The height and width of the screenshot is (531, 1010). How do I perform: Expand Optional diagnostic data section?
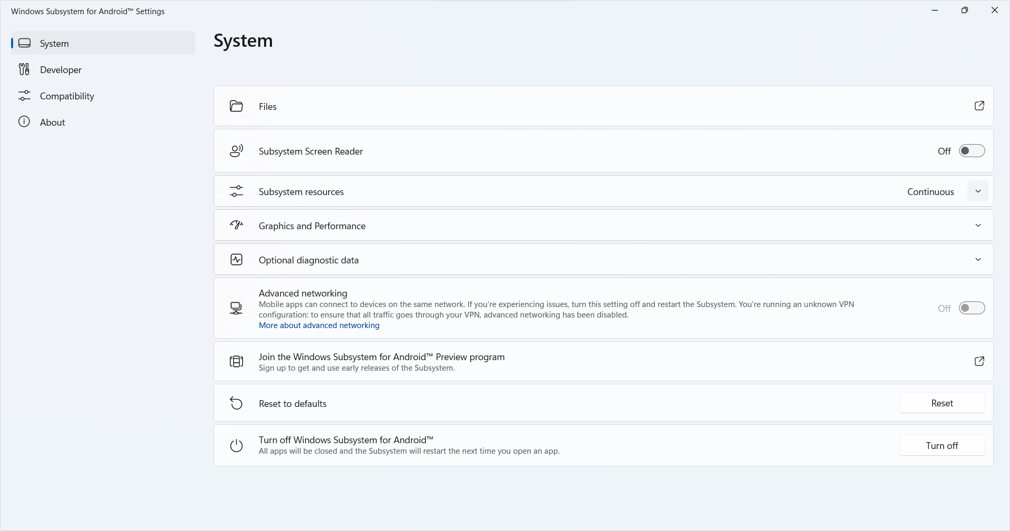point(978,260)
